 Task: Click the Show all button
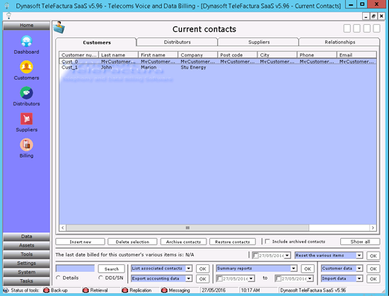(x=360, y=242)
